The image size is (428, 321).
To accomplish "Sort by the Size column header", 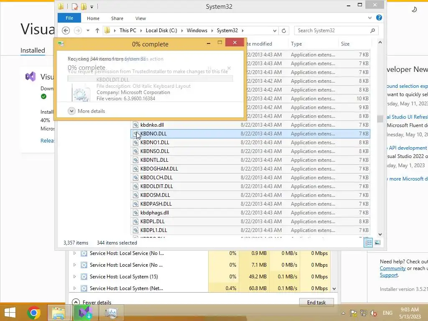I will [355, 43].
